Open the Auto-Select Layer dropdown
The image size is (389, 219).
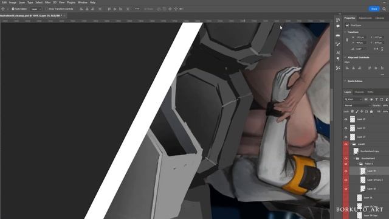pos(36,9)
